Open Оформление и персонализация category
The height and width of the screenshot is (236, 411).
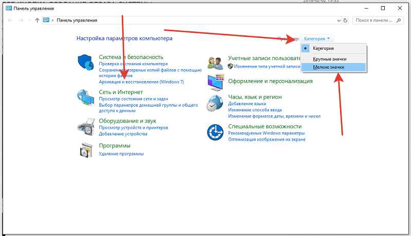click(270, 81)
